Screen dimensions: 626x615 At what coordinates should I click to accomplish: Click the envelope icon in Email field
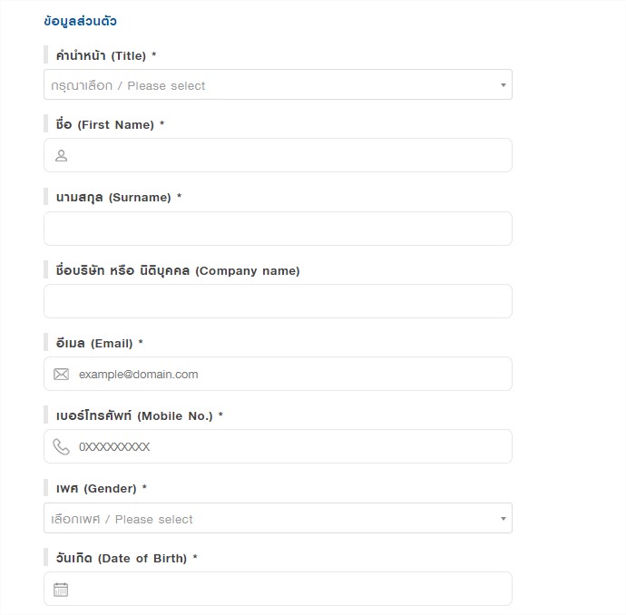61,374
